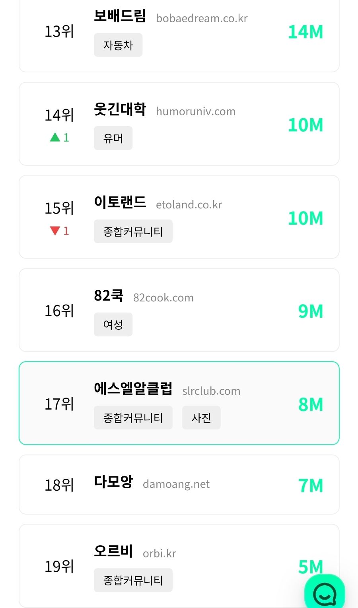
Task: Select the 사진 tag on 에스엘알클럽
Action: (x=201, y=418)
